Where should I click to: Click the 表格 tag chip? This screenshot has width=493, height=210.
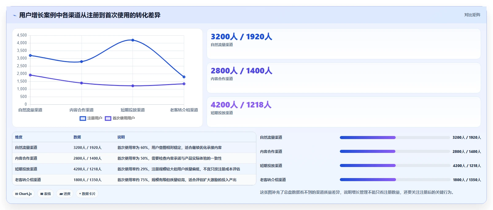(45, 194)
